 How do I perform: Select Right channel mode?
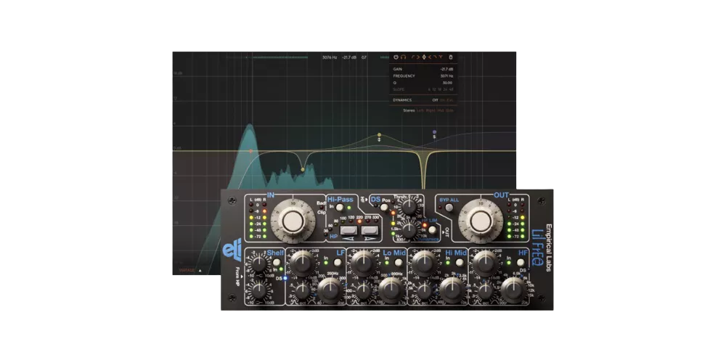431,110
